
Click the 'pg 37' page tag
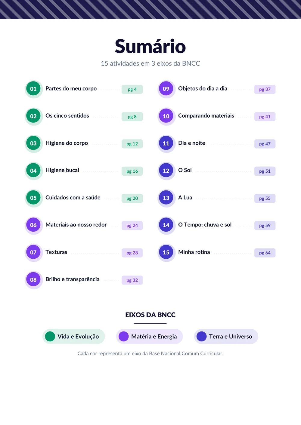click(265, 89)
